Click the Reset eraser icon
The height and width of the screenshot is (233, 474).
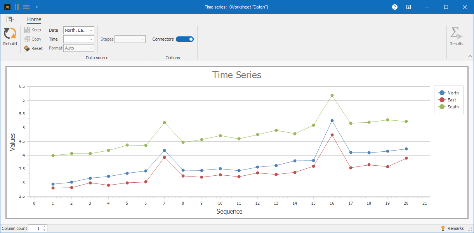pyautogui.click(x=27, y=48)
